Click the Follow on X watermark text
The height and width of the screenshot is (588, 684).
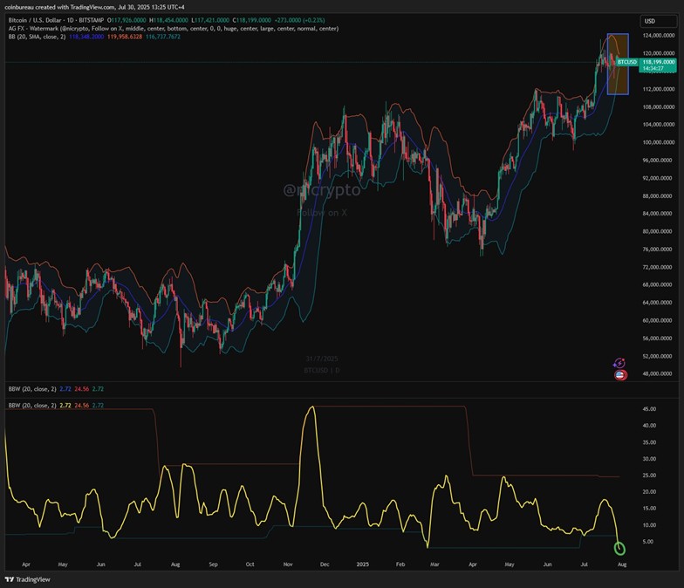322,212
